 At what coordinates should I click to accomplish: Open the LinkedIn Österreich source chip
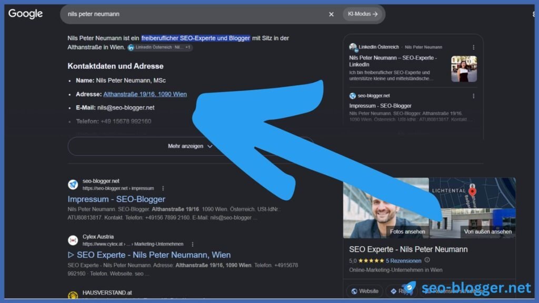pyautogui.click(x=160, y=47)
